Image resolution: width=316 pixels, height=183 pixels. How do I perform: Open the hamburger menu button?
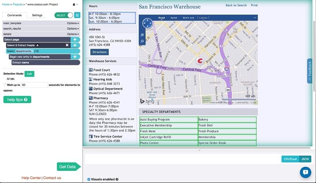77,15
